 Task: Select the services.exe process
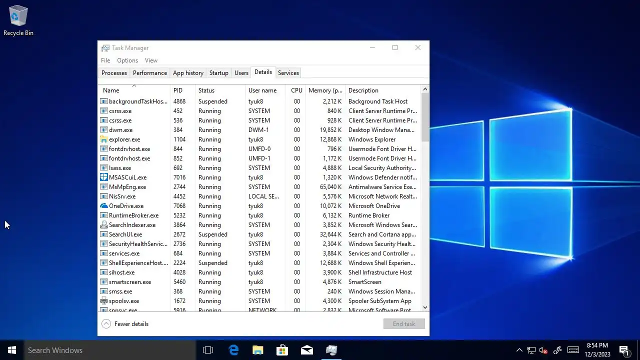pos(259,253)
